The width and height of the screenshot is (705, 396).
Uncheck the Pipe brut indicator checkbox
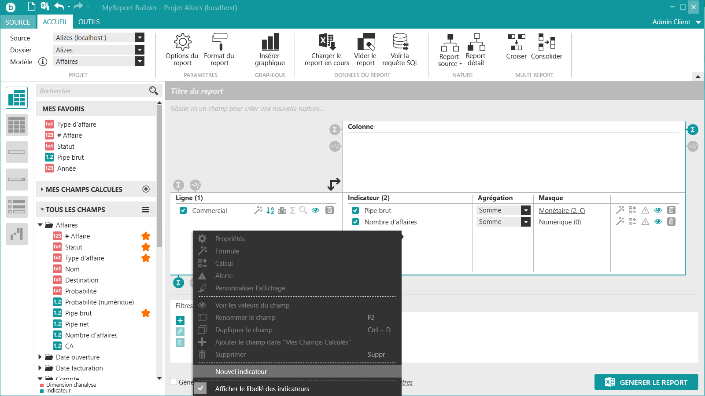[x=355, y=211]
